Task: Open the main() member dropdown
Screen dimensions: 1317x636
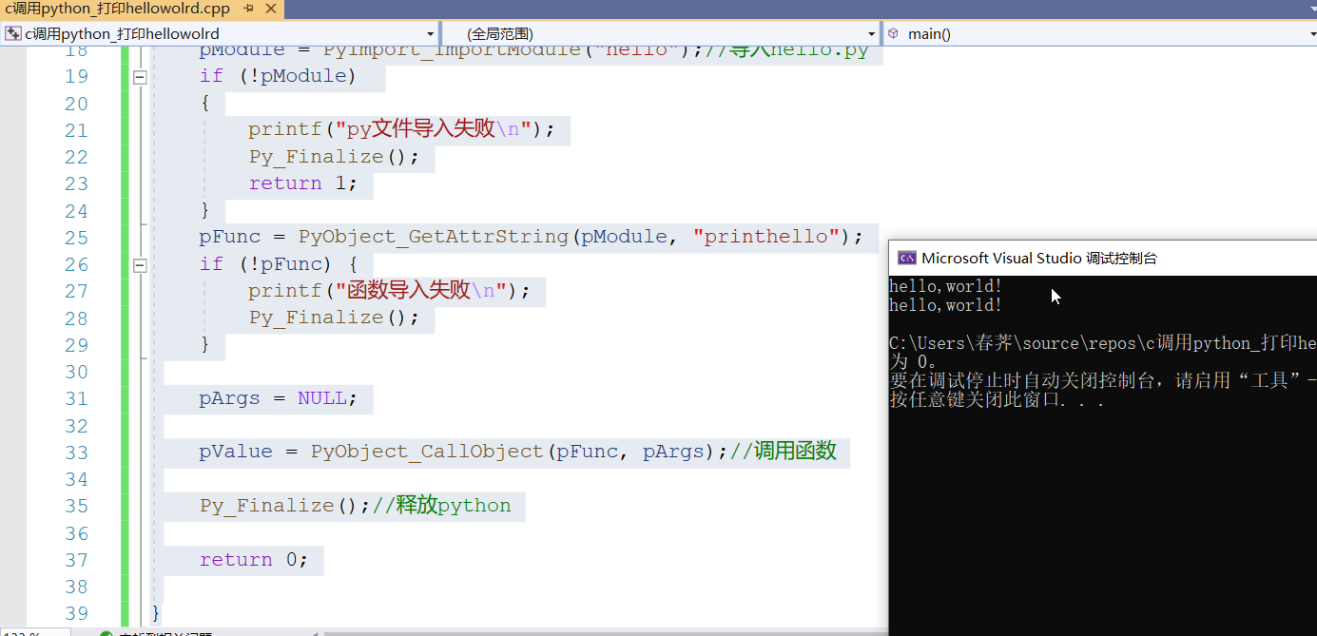Action: [1308, 33]
